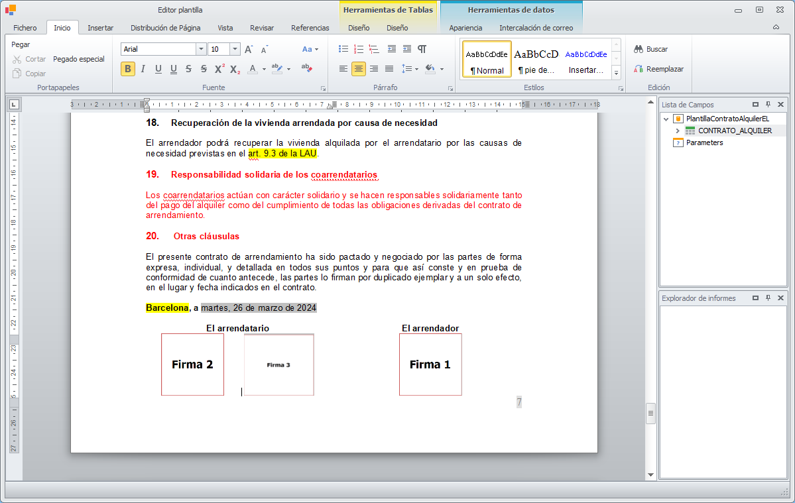Image resolution: width=795 pixels, height=503 pixels.
Task: Toggle center alignment button
Action: coord(358,69)
